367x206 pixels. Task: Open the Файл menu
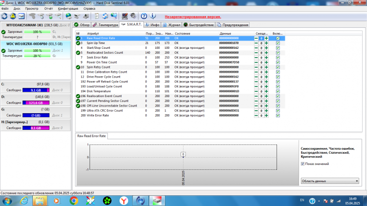[5, 9]
